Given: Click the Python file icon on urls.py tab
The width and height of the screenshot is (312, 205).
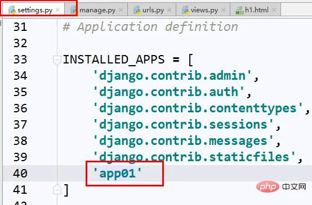Looking at the screenshot, I should point(137,10).
